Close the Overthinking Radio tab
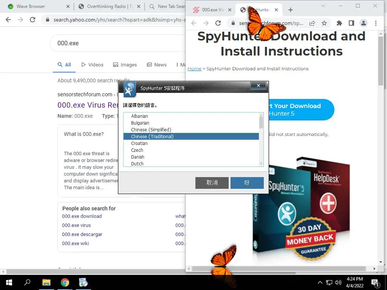387x290 pixels. coord(139,7)
